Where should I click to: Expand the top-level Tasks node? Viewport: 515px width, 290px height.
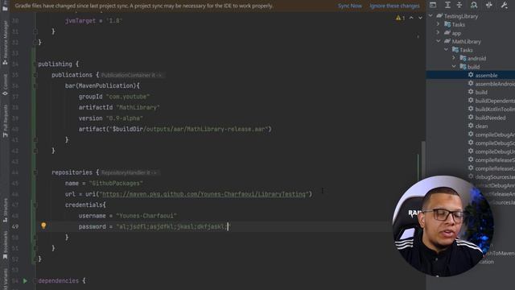pyautogui.click(x=438, y=24)
